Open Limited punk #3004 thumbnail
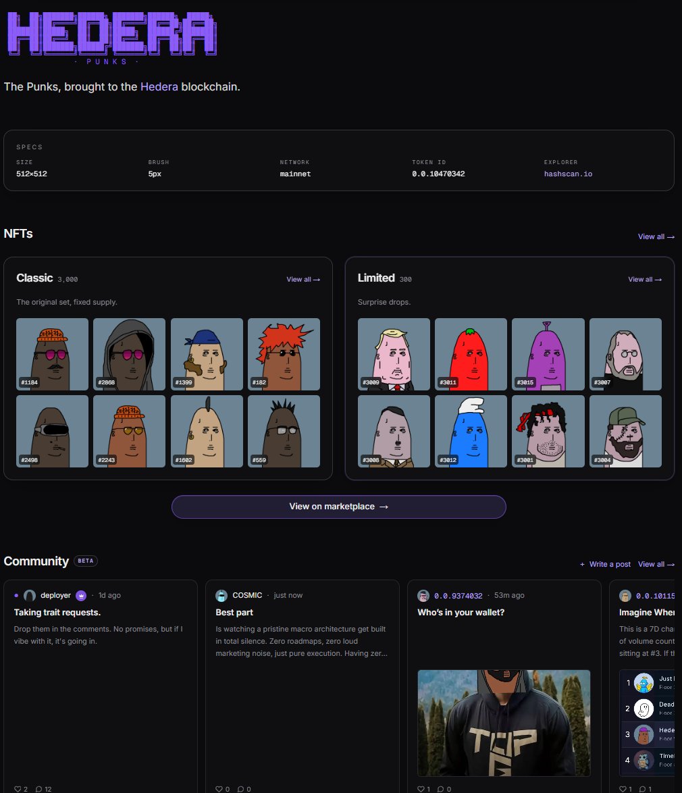The image size is (682, 793). (x=625, y=432)
